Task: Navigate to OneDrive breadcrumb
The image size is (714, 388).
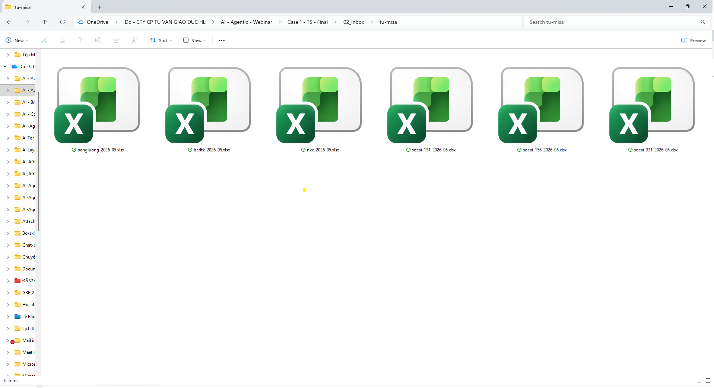Action: [98, 22]
